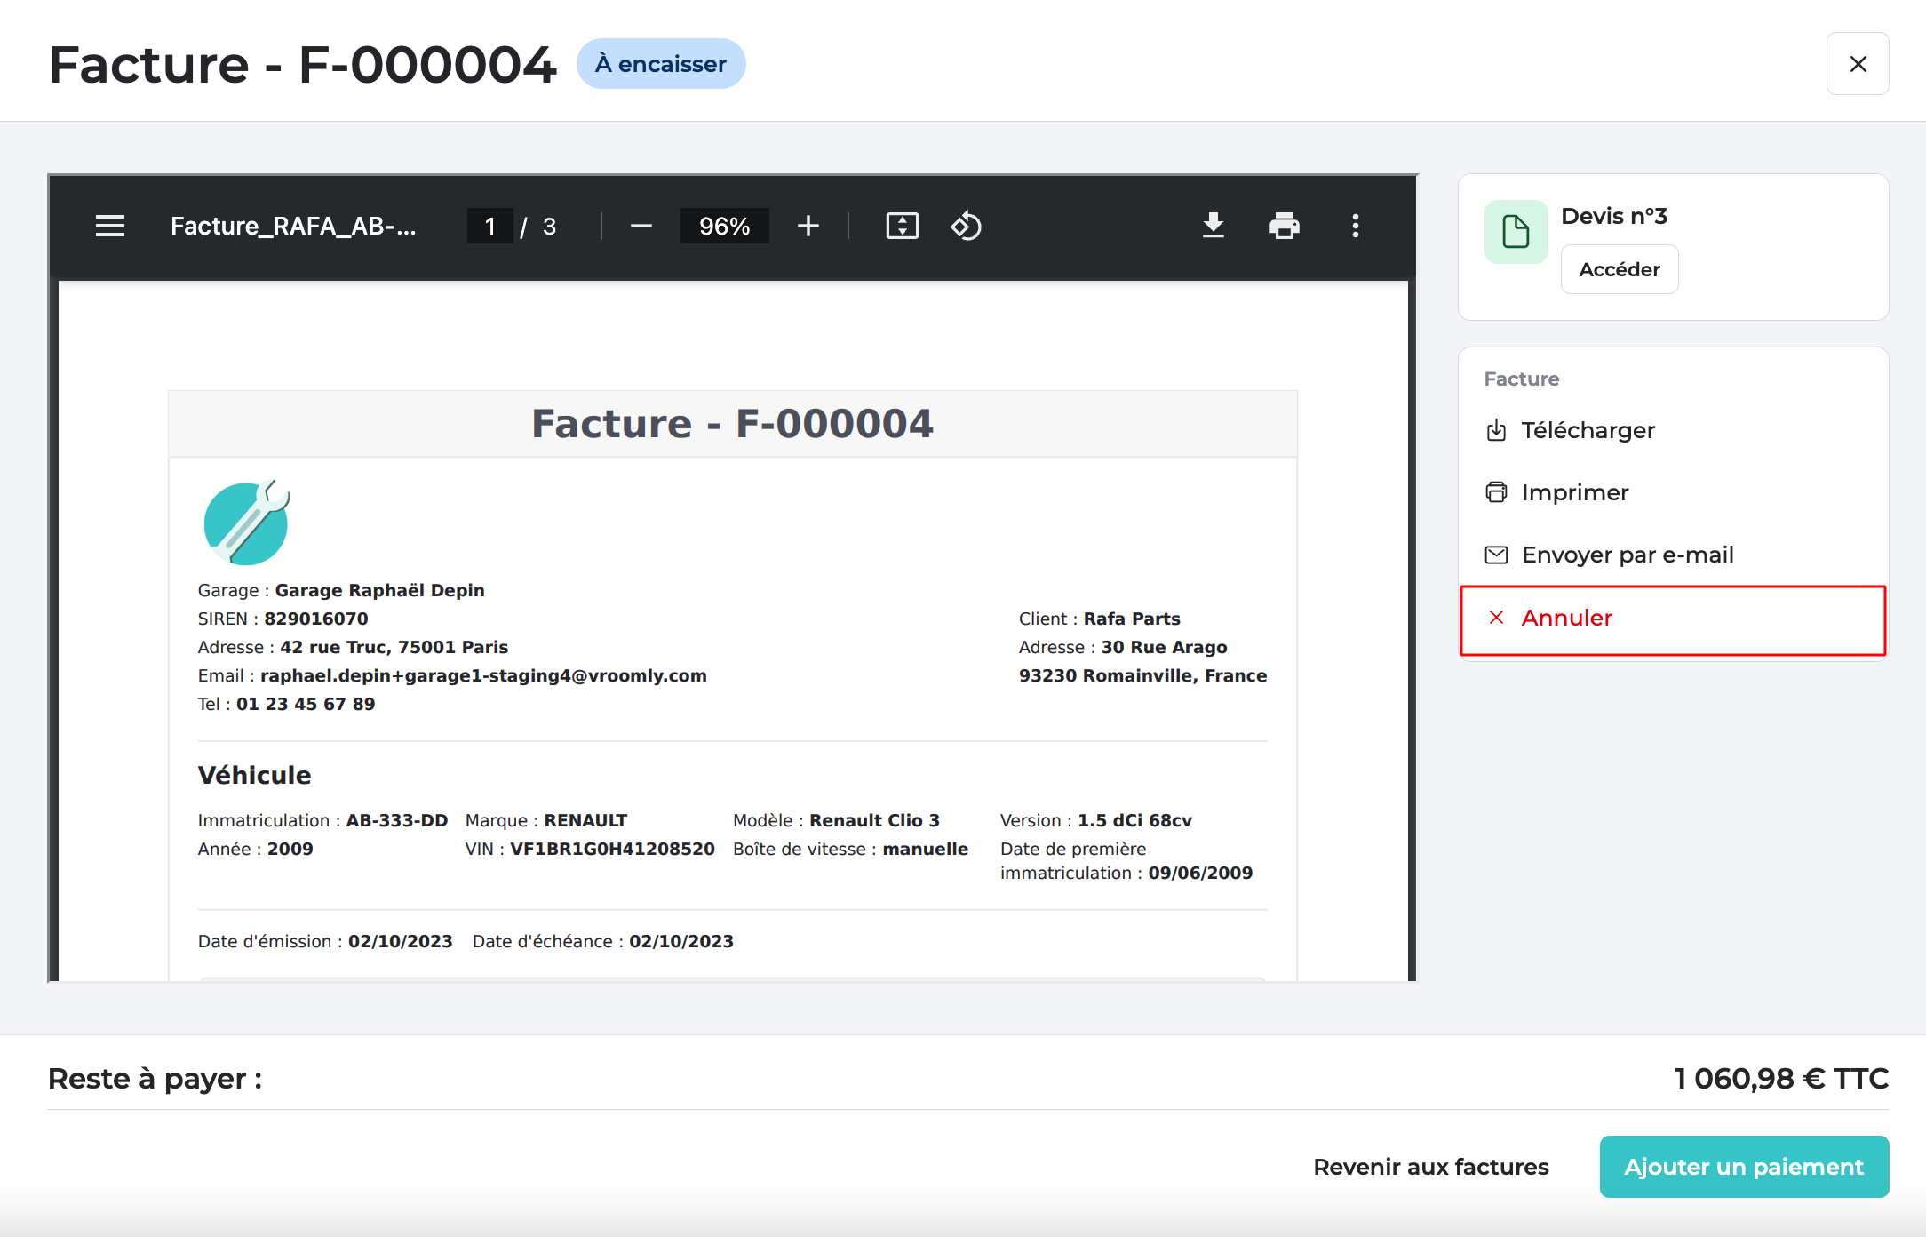Screen dimensions: 1926x1237
Task: Print the PDF from viewer toolbar
Action: 1284,226
